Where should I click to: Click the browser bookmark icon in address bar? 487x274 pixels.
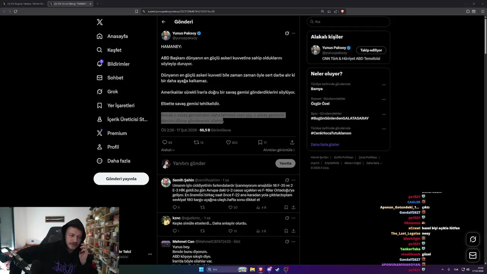[x=137, y=11]
